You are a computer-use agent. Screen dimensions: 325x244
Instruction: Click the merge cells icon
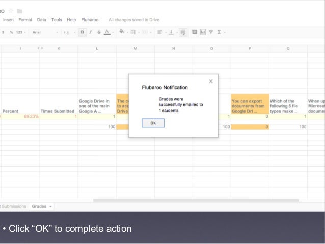point(145,32)
